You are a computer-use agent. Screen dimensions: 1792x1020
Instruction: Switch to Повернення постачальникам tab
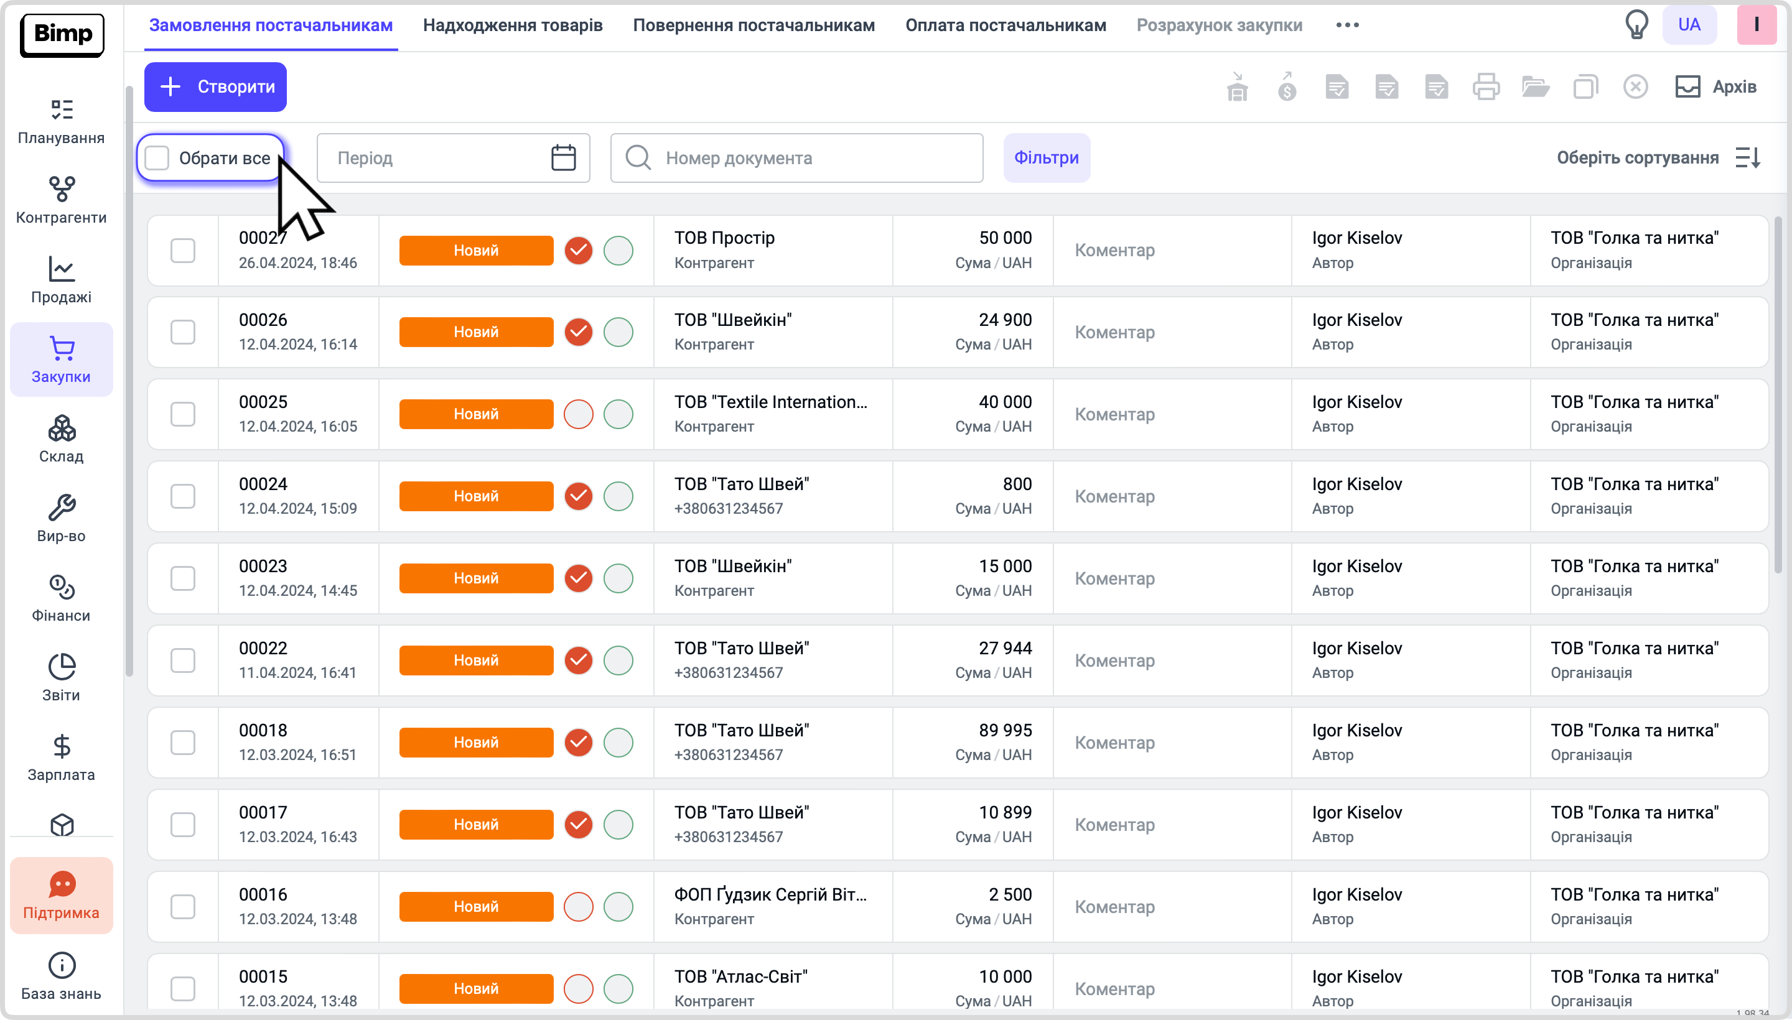(754, 25)
